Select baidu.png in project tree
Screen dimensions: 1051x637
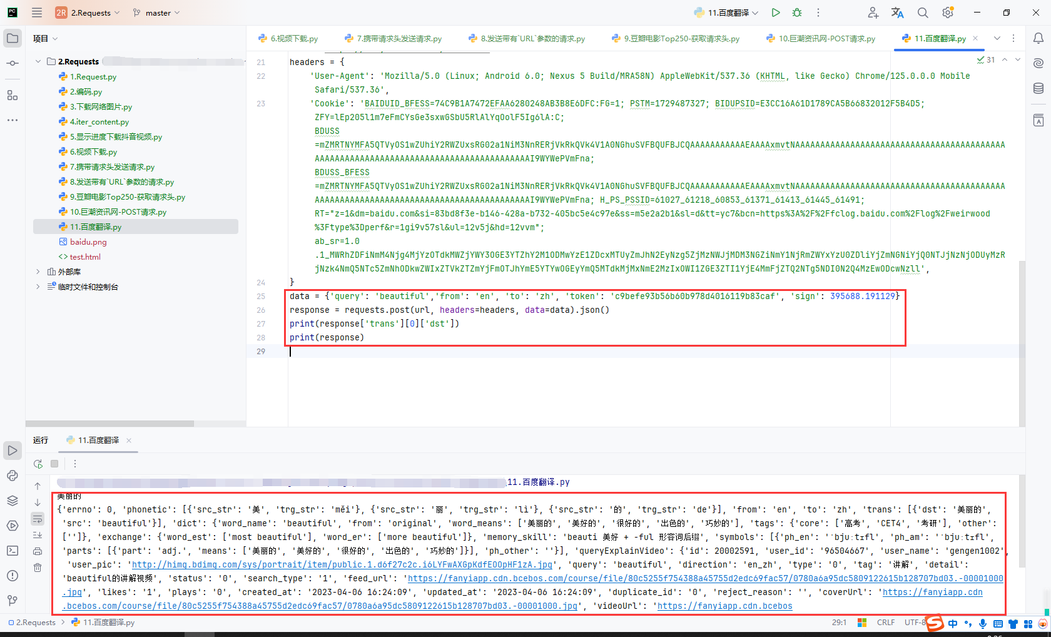[x=88, y=242]
